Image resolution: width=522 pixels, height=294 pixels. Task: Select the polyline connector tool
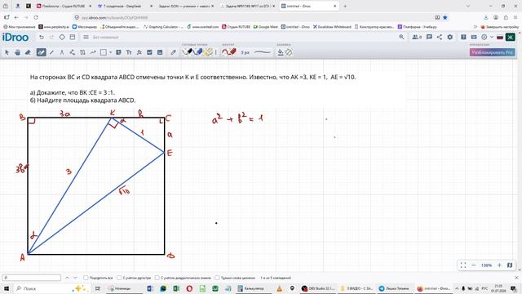coord(73,52)
